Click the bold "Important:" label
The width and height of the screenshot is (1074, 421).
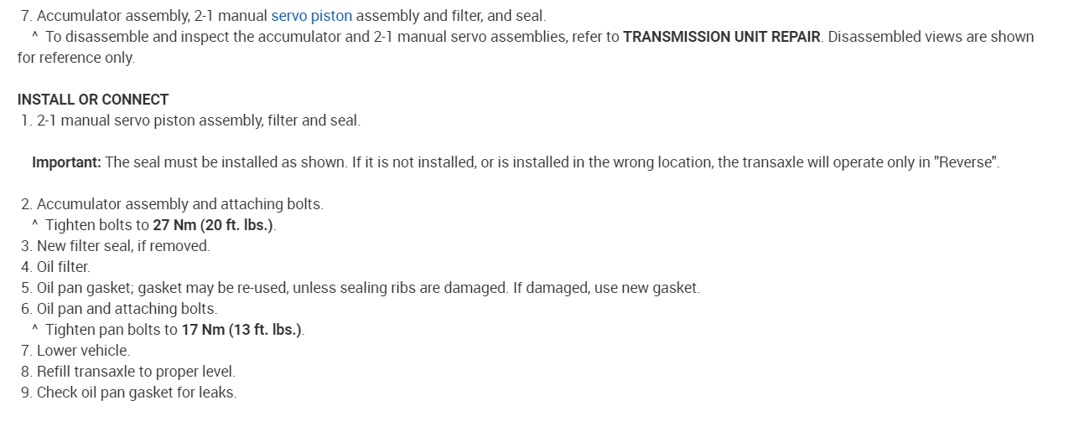coord(66,162)
